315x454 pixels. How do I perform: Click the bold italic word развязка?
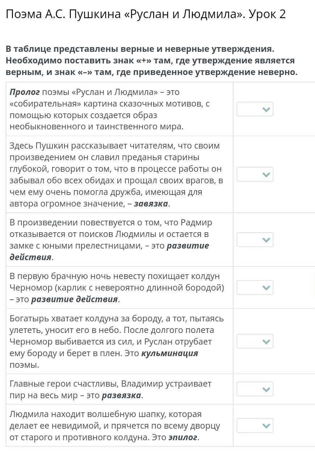[121, 395]
